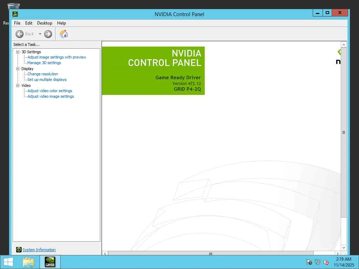Screen dimensions: 359x269
Task: Click the Select a Task... heading
Action: pos(26,44)
